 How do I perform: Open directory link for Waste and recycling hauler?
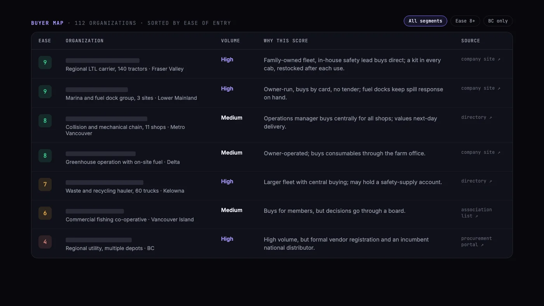(476, 181)
